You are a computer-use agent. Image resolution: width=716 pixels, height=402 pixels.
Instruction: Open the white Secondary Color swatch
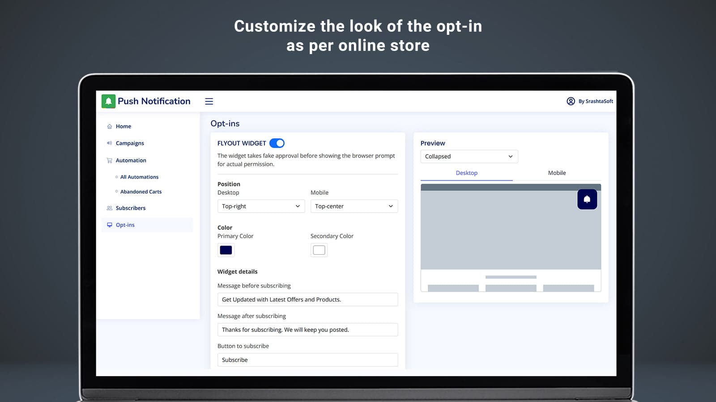click(x=319, y=250)
